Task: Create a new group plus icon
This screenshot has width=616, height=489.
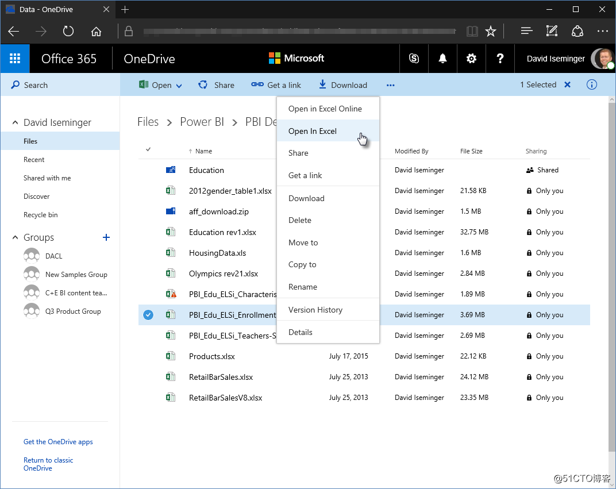Action: point(106,237)
